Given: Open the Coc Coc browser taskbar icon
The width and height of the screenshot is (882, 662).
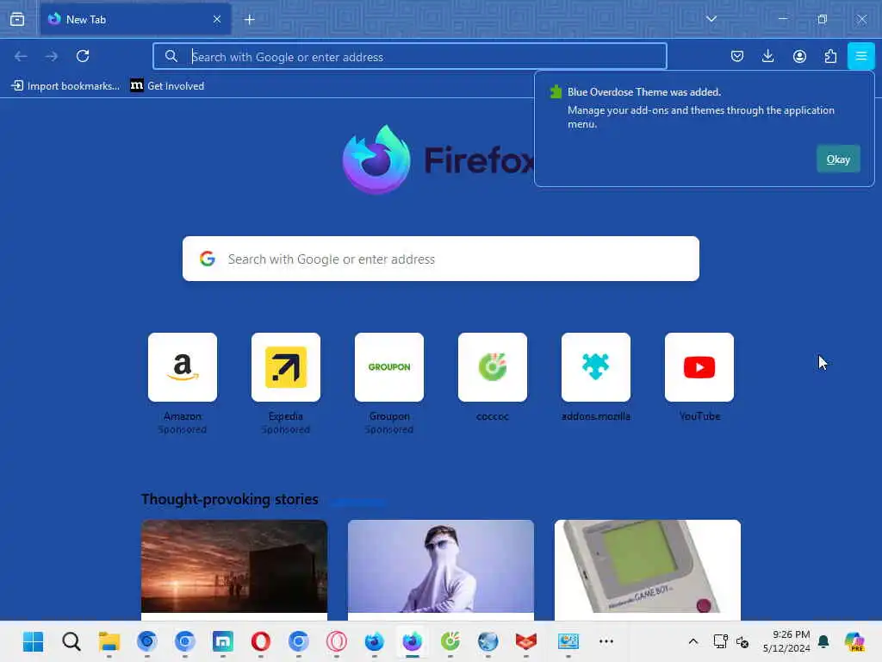Looking at the screenshot, I should pyautogui.click(x=450, y=641).
